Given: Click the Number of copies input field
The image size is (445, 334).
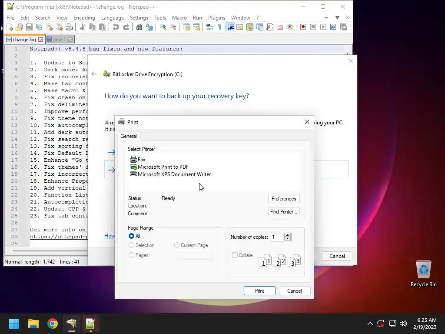Looking at the screenshot, I should point(277,237).
